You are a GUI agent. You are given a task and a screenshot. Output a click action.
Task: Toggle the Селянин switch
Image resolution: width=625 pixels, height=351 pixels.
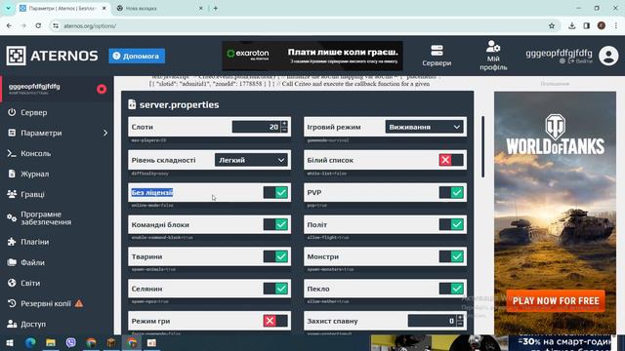275,289
